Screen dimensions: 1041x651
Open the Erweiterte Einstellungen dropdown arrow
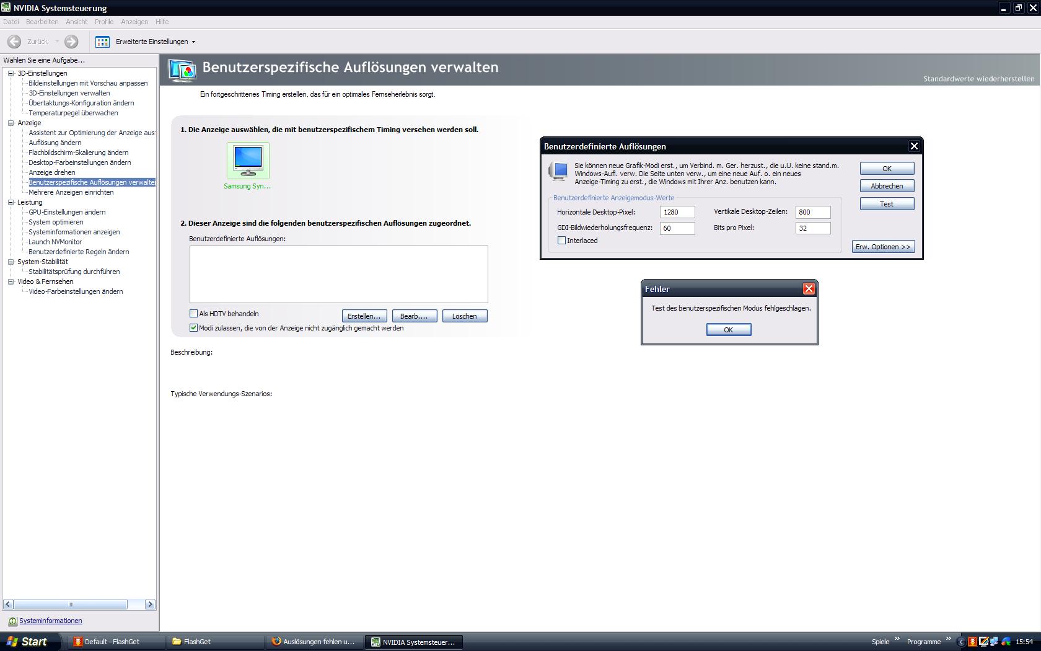193,42
